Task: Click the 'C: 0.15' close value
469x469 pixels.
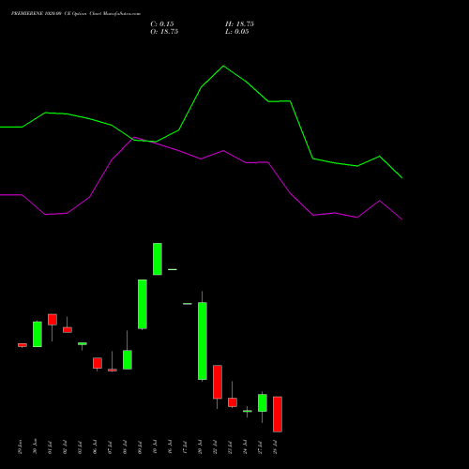Action: click(162, 24)
